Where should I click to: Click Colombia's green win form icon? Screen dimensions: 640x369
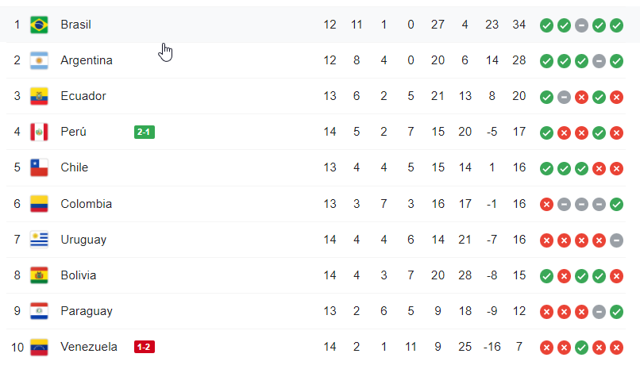[x=617, y=204]
